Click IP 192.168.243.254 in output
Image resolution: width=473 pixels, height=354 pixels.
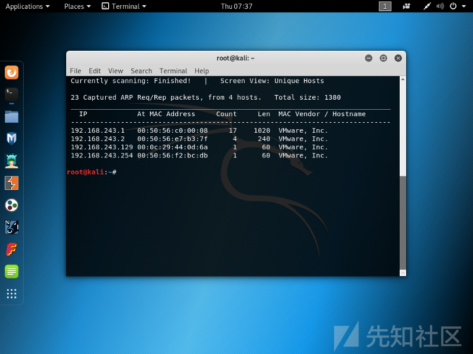pos(102,156)
